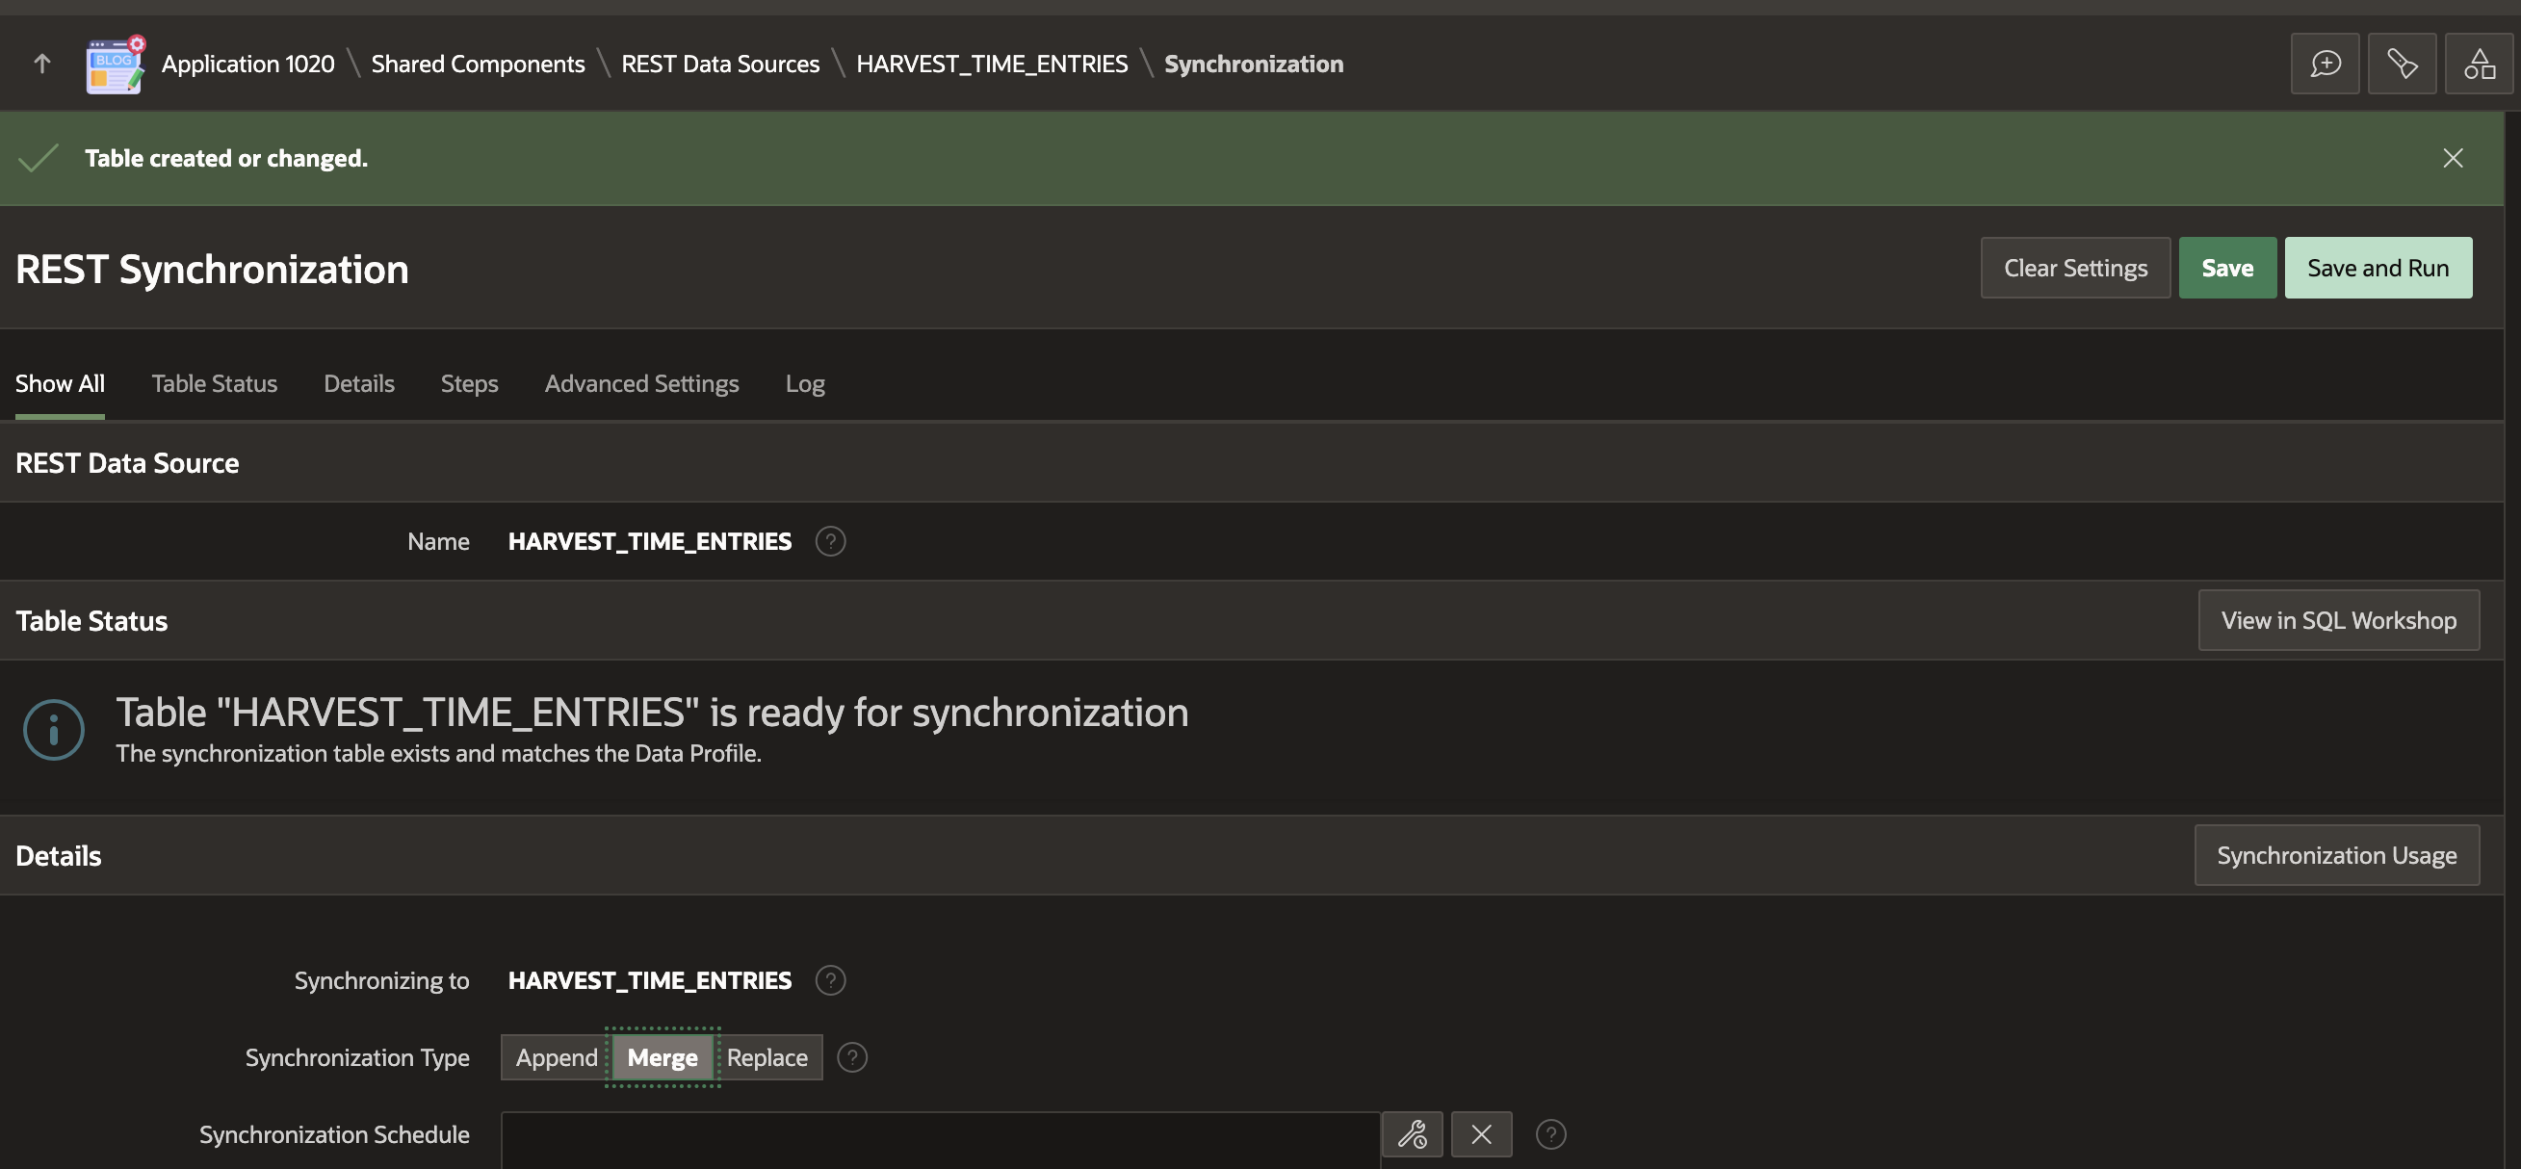The height and width of the screenshot is (1169, 2521).
Task: Go to Shared Components breadcrumb
Action: (478, 64)
